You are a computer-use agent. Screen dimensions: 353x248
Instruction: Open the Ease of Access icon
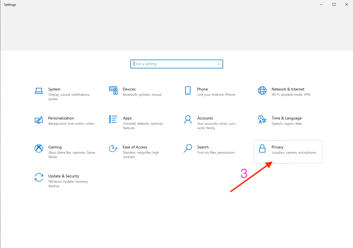click(113, 148)
